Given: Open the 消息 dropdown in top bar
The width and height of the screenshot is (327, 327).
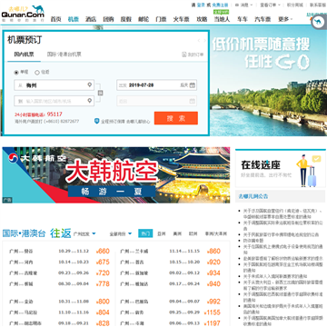Looking at the screenshot, I should point(246,5).
